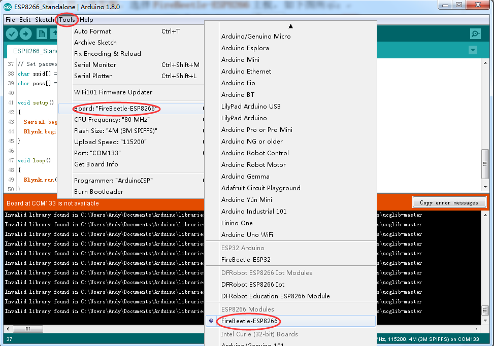Viewport: 494px width, 346px height.
Task: Select the plain LilyPad Arduino board
Action: click(291, 118)
